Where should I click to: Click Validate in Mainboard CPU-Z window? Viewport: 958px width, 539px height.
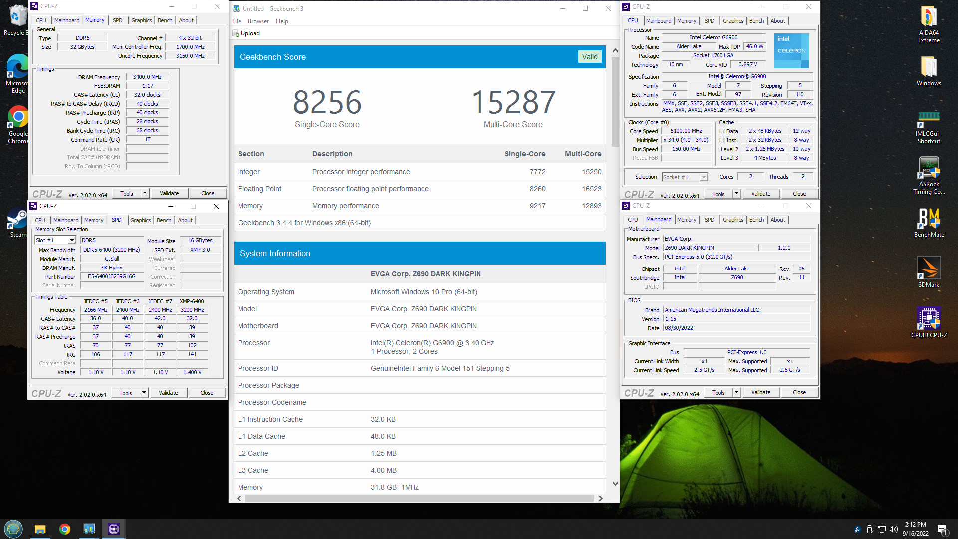point(761,392)
